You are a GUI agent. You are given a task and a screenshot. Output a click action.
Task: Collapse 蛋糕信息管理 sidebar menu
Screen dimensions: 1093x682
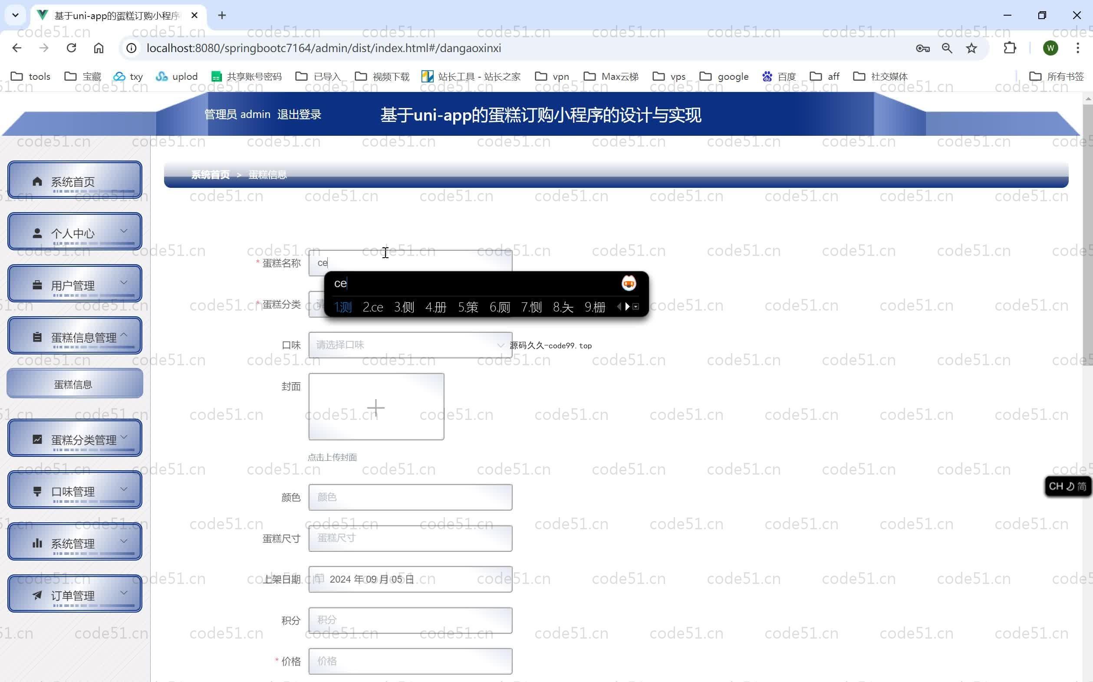click(x=75, y=336)
